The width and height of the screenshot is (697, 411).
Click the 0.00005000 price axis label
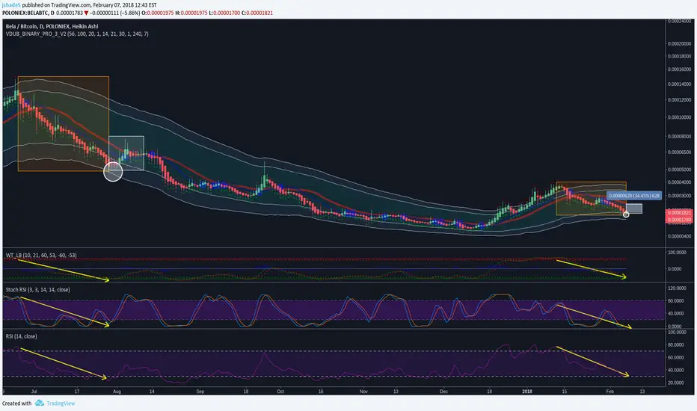tap(679, 170)
